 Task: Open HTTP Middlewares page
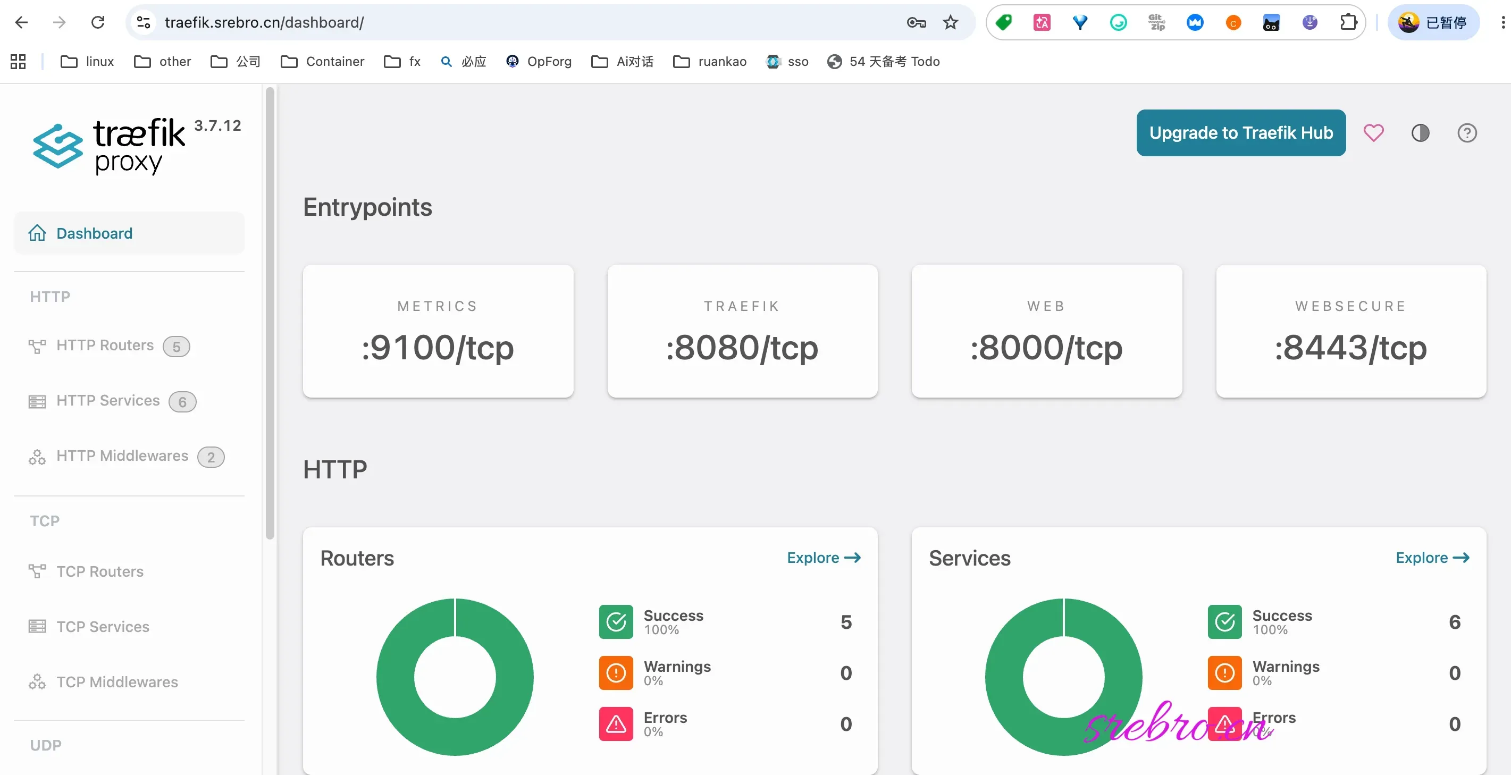click(125, 456)
